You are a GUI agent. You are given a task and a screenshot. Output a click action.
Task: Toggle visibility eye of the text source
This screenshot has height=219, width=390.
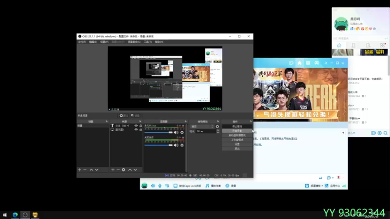136,126
